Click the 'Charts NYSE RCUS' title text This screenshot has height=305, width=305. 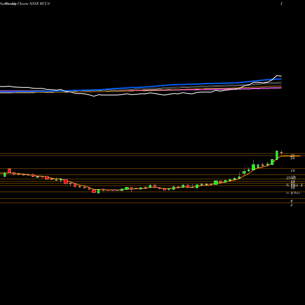tap(34, 4)
